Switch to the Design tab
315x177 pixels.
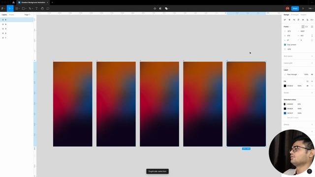[286, 15]
